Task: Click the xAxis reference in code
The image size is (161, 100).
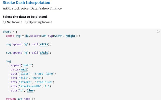Action: coord(44,44)
